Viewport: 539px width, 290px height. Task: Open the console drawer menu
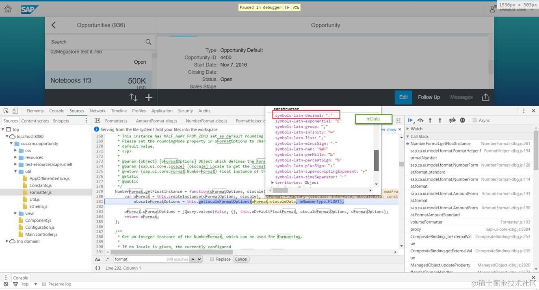click(x=6, y=278)
